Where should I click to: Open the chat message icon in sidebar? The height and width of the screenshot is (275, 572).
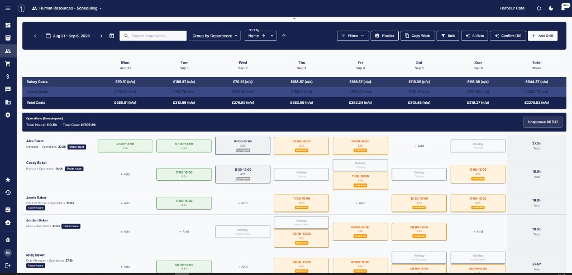[8, 89]
